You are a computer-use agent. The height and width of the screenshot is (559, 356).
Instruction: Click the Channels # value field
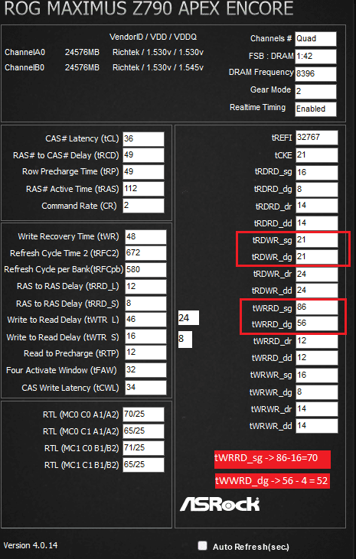[315, 39]
